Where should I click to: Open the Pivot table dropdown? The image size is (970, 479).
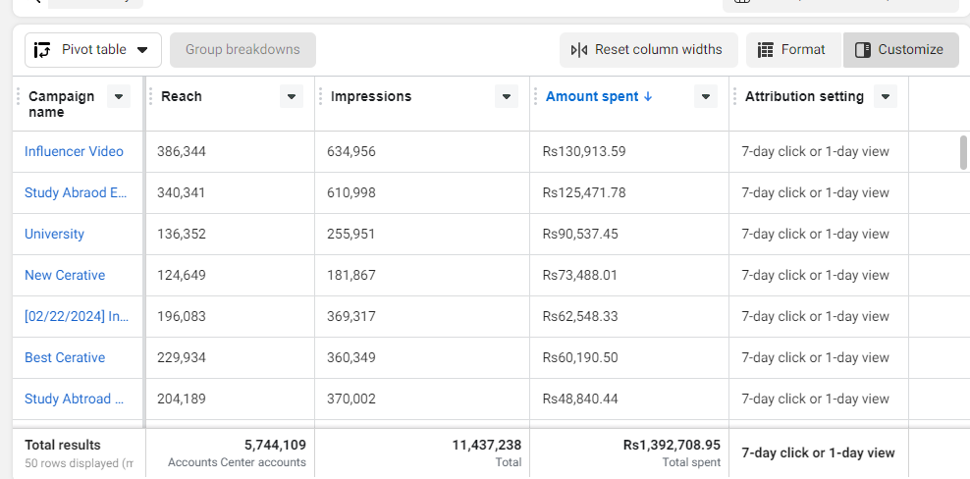(x=92, y=50)
